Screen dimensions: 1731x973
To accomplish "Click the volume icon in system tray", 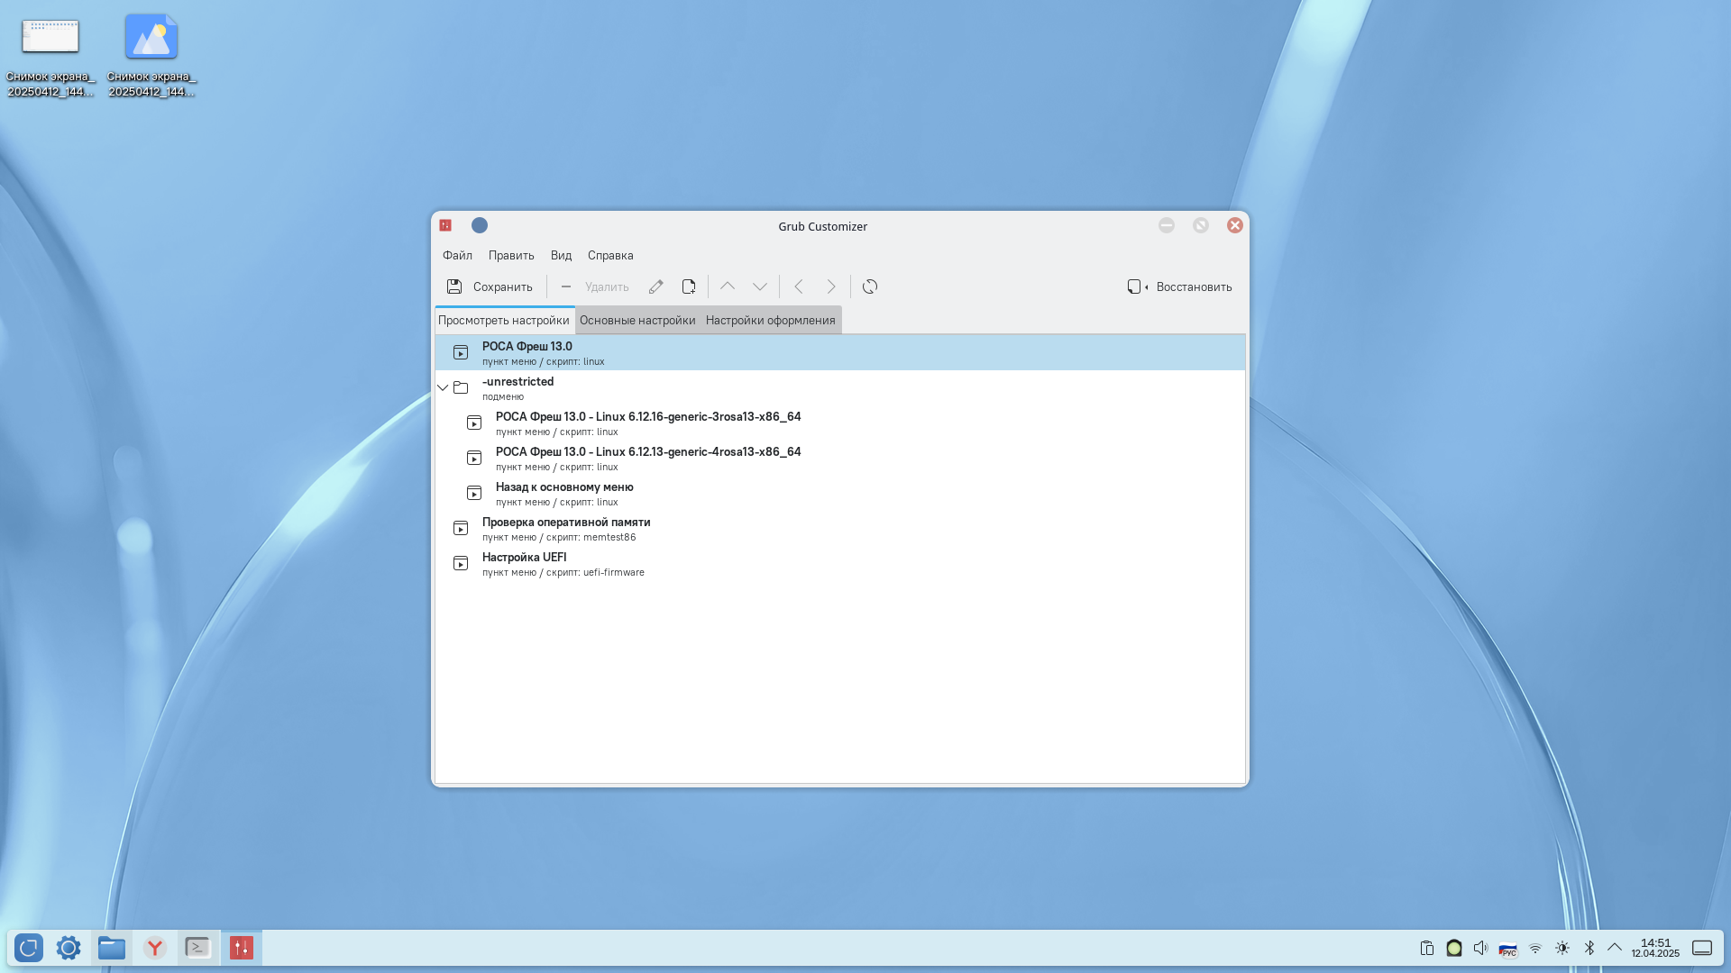I will [1480, 948].
